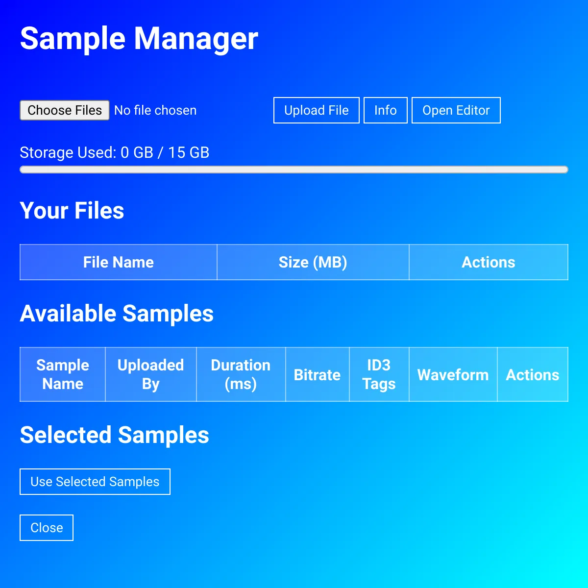The width and height of the screenshot is (588, 588).
Task: Click the Choose Files button
Action: click(64, 110)
